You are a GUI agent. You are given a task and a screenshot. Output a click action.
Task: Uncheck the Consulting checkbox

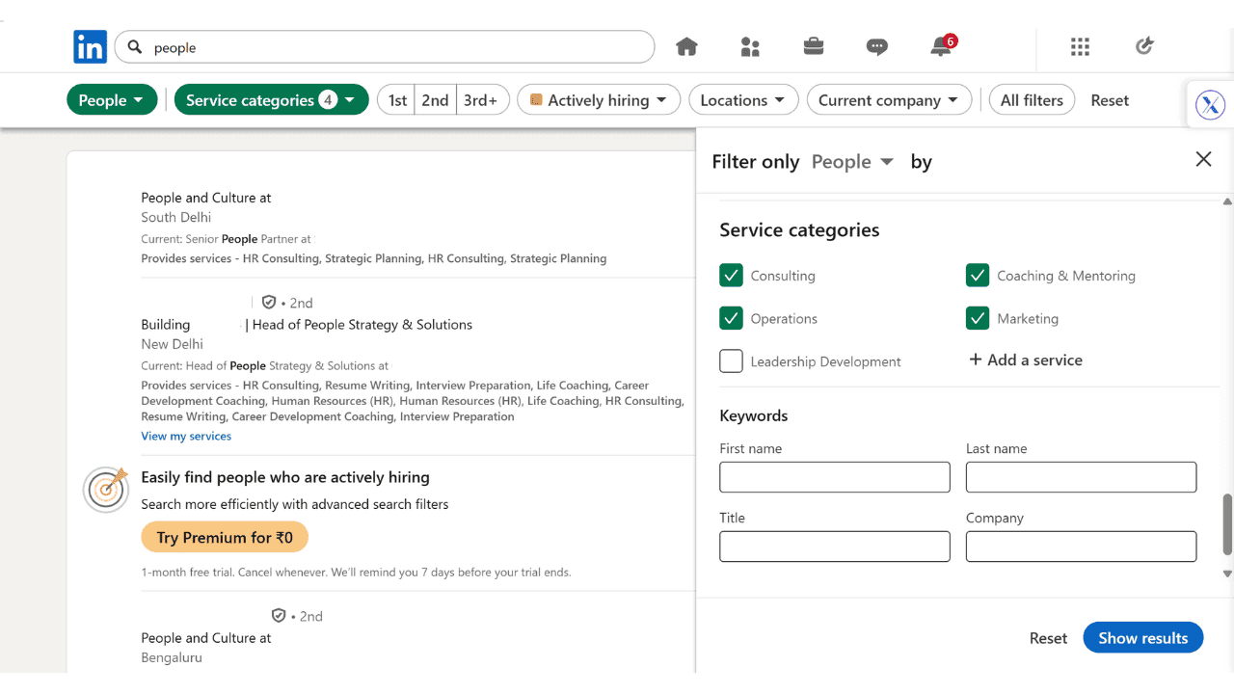[x=732, y=276]
